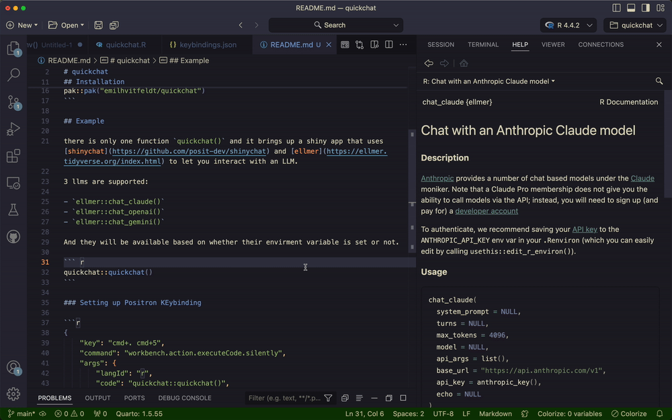Expand the Search box chevron

[396, 26]
